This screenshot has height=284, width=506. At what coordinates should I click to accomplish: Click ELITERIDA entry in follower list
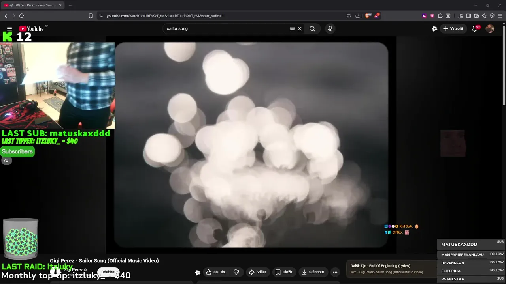471,271
